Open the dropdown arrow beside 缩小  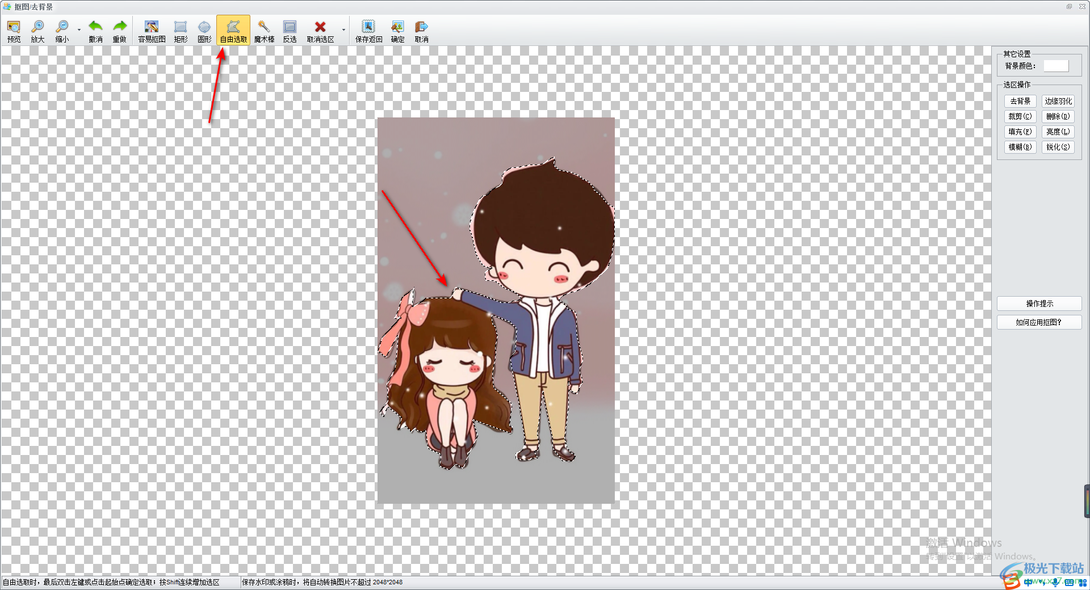79,31
